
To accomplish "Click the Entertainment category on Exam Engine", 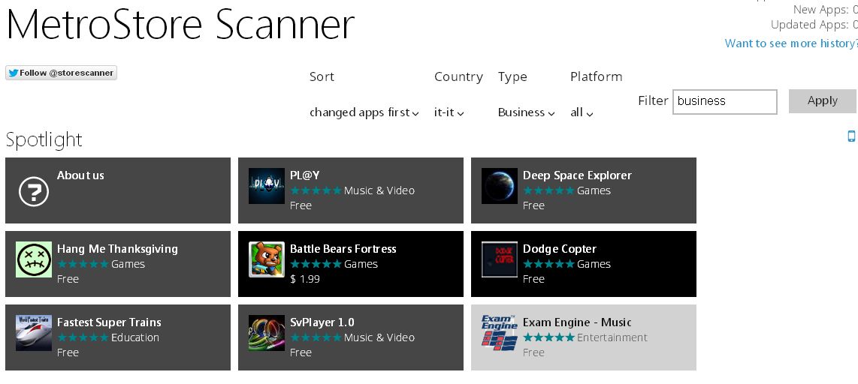I will [x=612, y=337].
